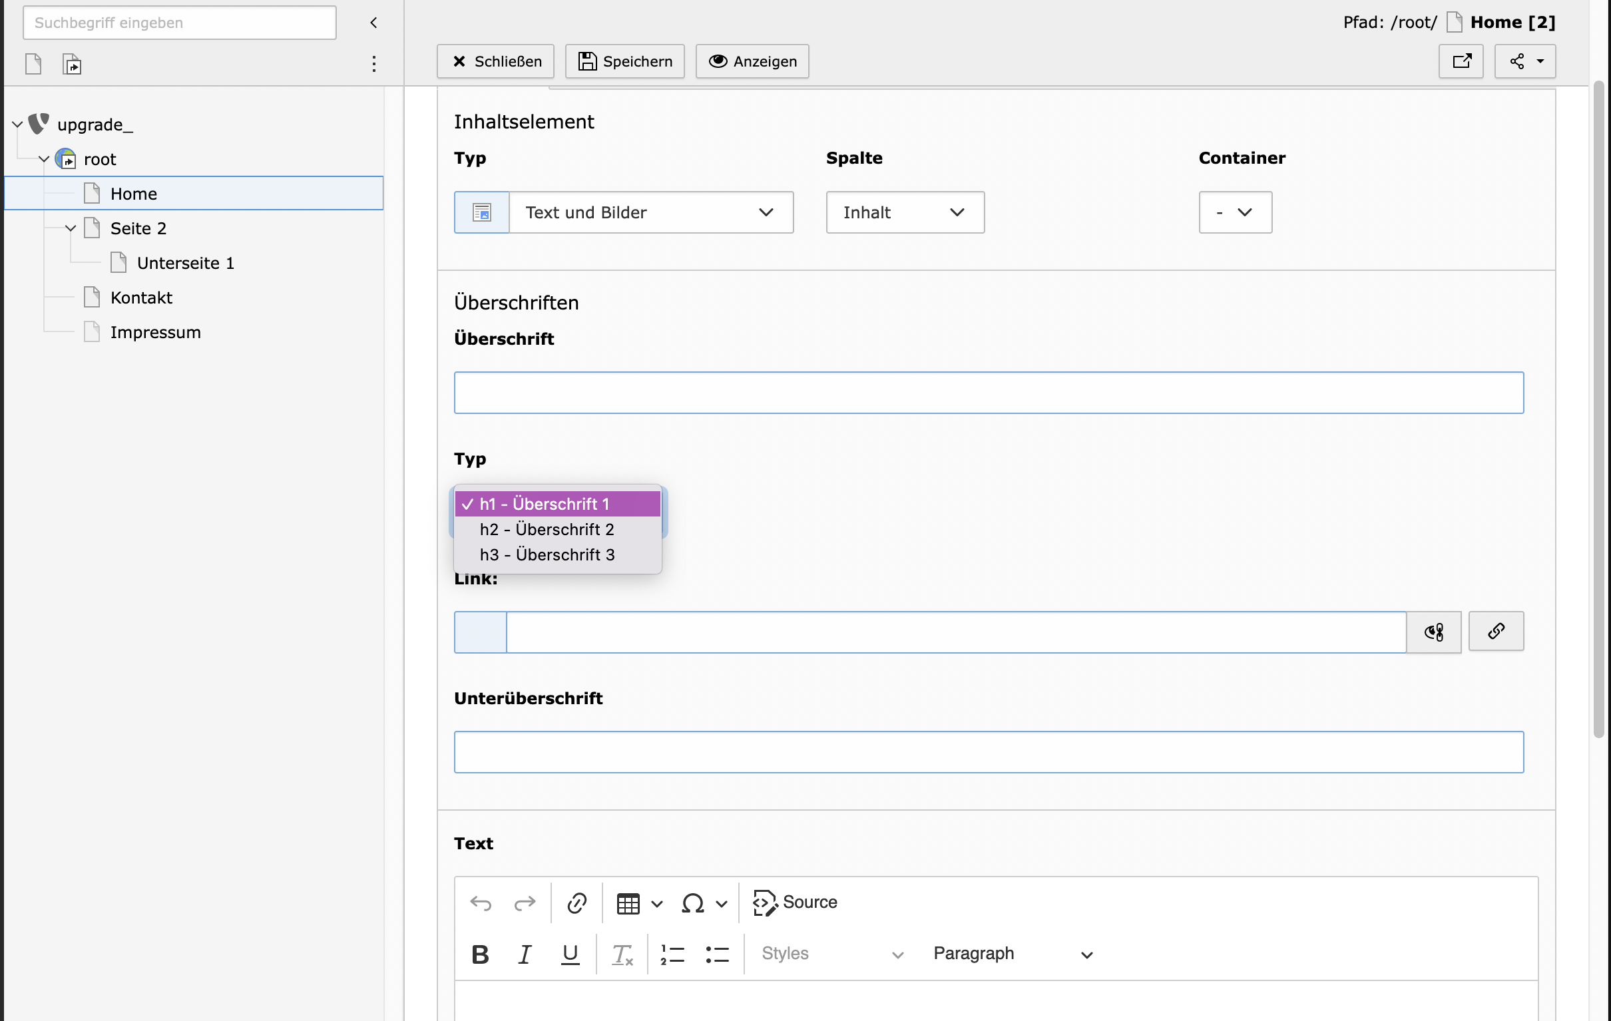1611x1021 pixels.
Task: Toggle Source editing mode
Action: pyautogui.click(x=795, y=903)
